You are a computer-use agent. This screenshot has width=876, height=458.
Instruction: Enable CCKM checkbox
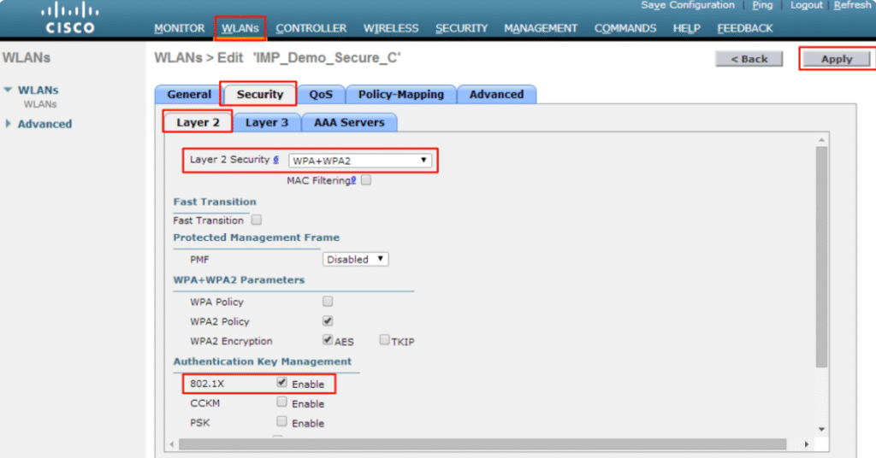point(281,402)
